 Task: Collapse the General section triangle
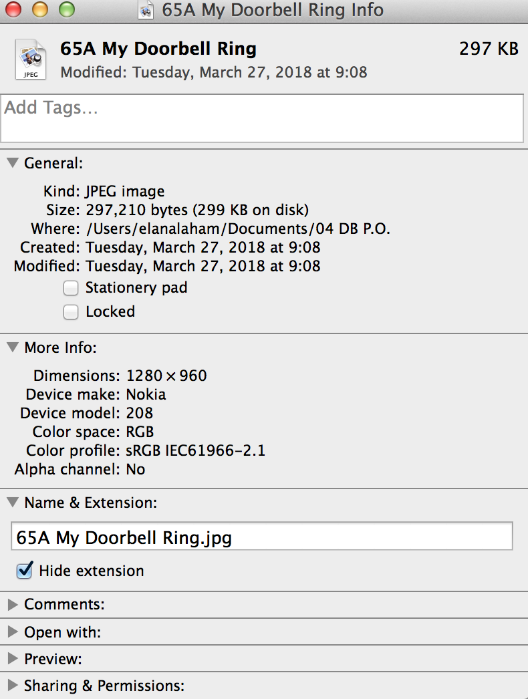coord(13,162)
